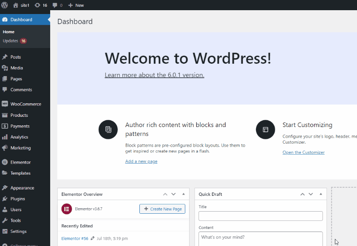Open the Appearance menu label

pos(22,188)
